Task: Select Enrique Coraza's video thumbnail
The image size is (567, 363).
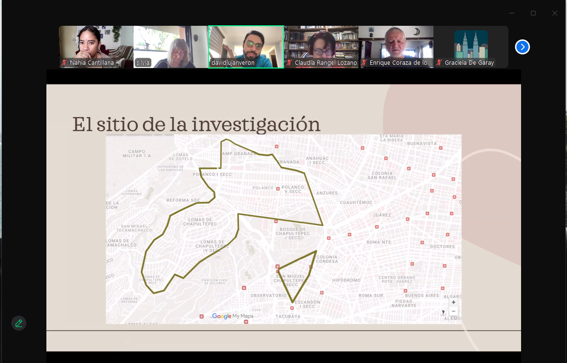Action: (x=396, y=47)
